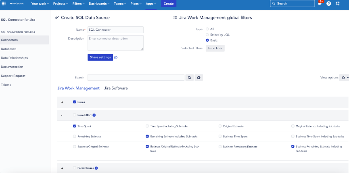The height and width of the screenshot is (173, 349).
Task: Check the Issue Effort checkbox
Action: [75, 115]
